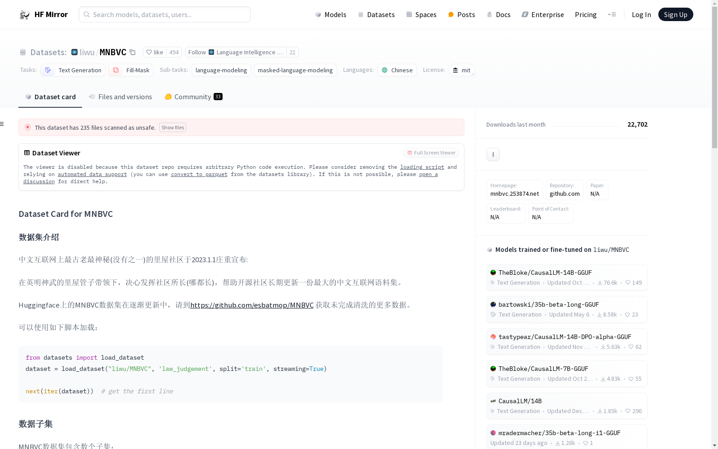Open the three-dot options menu
The height and width of the screenshot is (449, 718).
click(493, 154)
